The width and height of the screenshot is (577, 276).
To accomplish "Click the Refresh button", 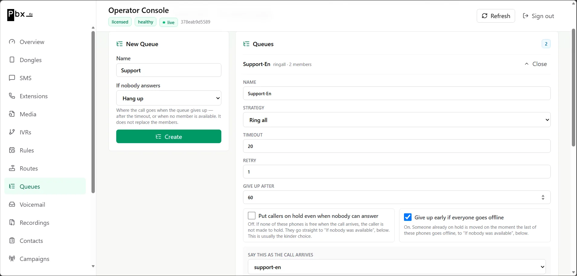I will tap(496, 16).
